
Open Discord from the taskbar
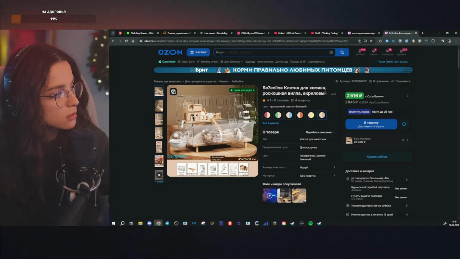[149, 223]
